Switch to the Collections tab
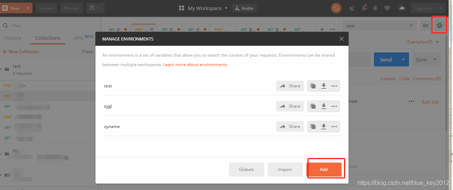 [48, 38]
